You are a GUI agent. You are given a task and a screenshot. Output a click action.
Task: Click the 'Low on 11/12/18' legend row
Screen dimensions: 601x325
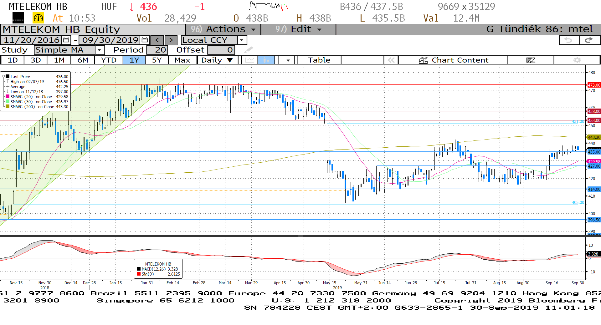coord(37,92)
